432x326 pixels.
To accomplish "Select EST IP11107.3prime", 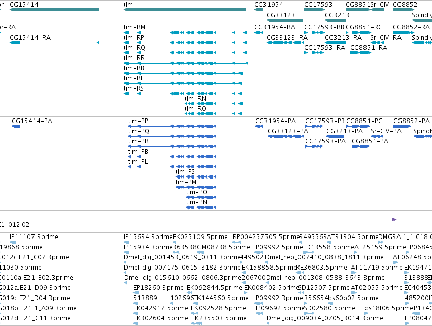I will point(13,242).
